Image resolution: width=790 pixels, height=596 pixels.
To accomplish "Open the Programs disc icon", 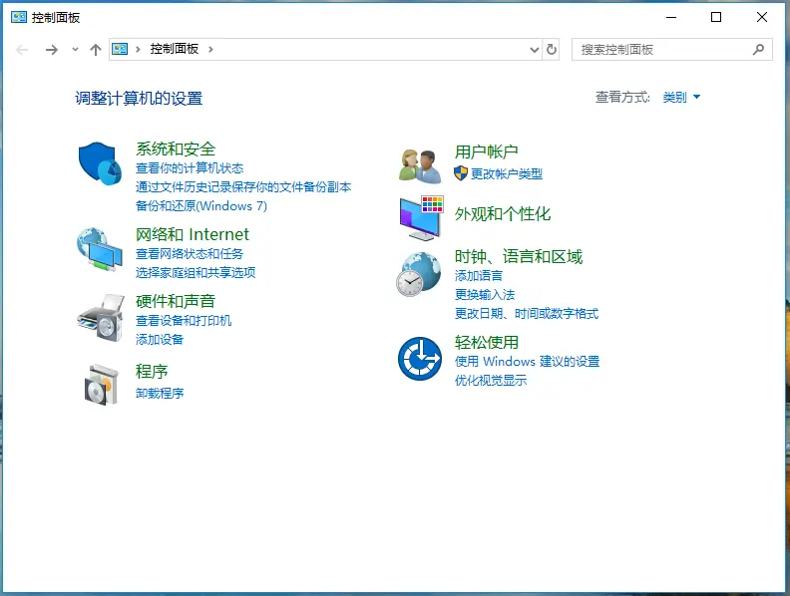I will (x=102, y=385).
